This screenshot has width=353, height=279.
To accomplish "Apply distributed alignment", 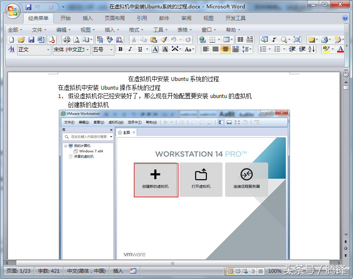I will tap(235, 49).
